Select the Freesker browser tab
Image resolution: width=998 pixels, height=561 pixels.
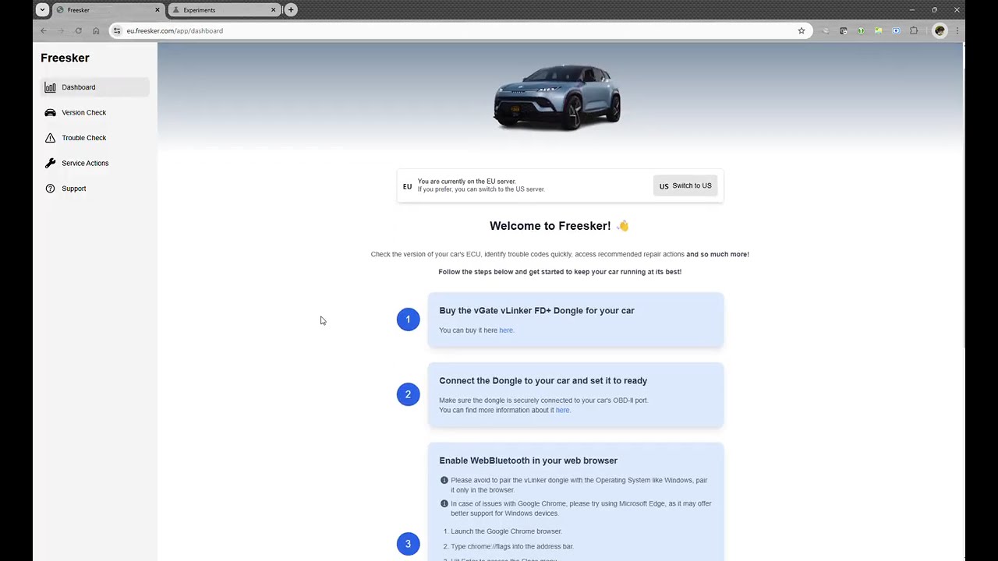pos(107,10)
